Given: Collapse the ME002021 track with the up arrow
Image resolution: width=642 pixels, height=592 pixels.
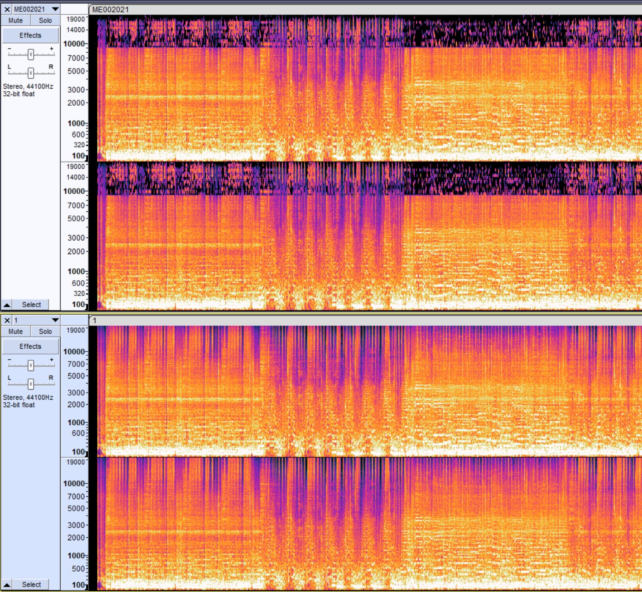Looking at the screenshot, I should pos(7,305).
